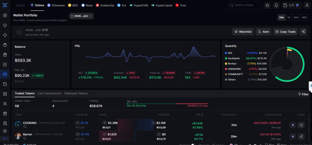Click the PNL line chart

pyautogui.click(x=151, y=54)
